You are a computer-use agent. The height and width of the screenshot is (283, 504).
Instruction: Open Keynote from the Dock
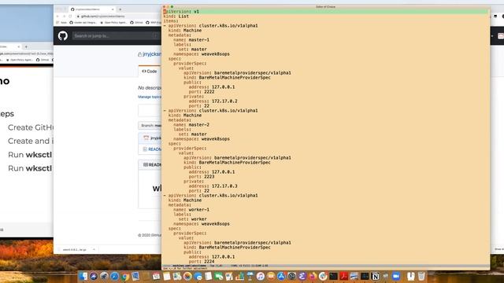click(250, 276)
